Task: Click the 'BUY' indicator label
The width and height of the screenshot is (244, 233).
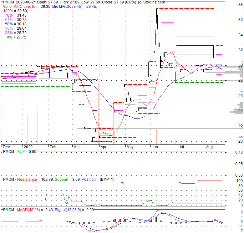Action: click(x=21, y=151)
